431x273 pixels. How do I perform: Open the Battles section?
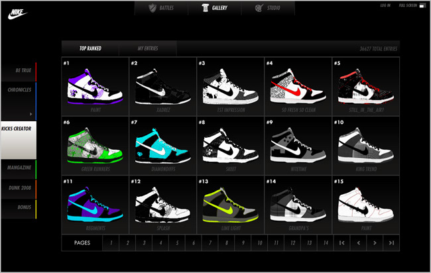[161, 8]
